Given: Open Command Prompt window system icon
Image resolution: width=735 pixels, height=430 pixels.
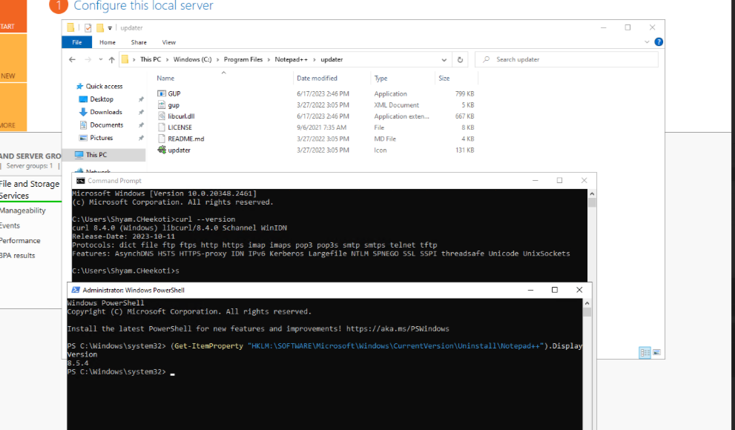Looking at the screenshot, I should (x=81, y=181).
